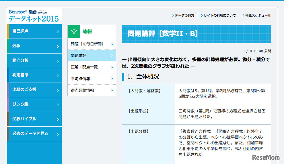
Task: Click the green wifi 速報 icon
Action: (74, 32)
